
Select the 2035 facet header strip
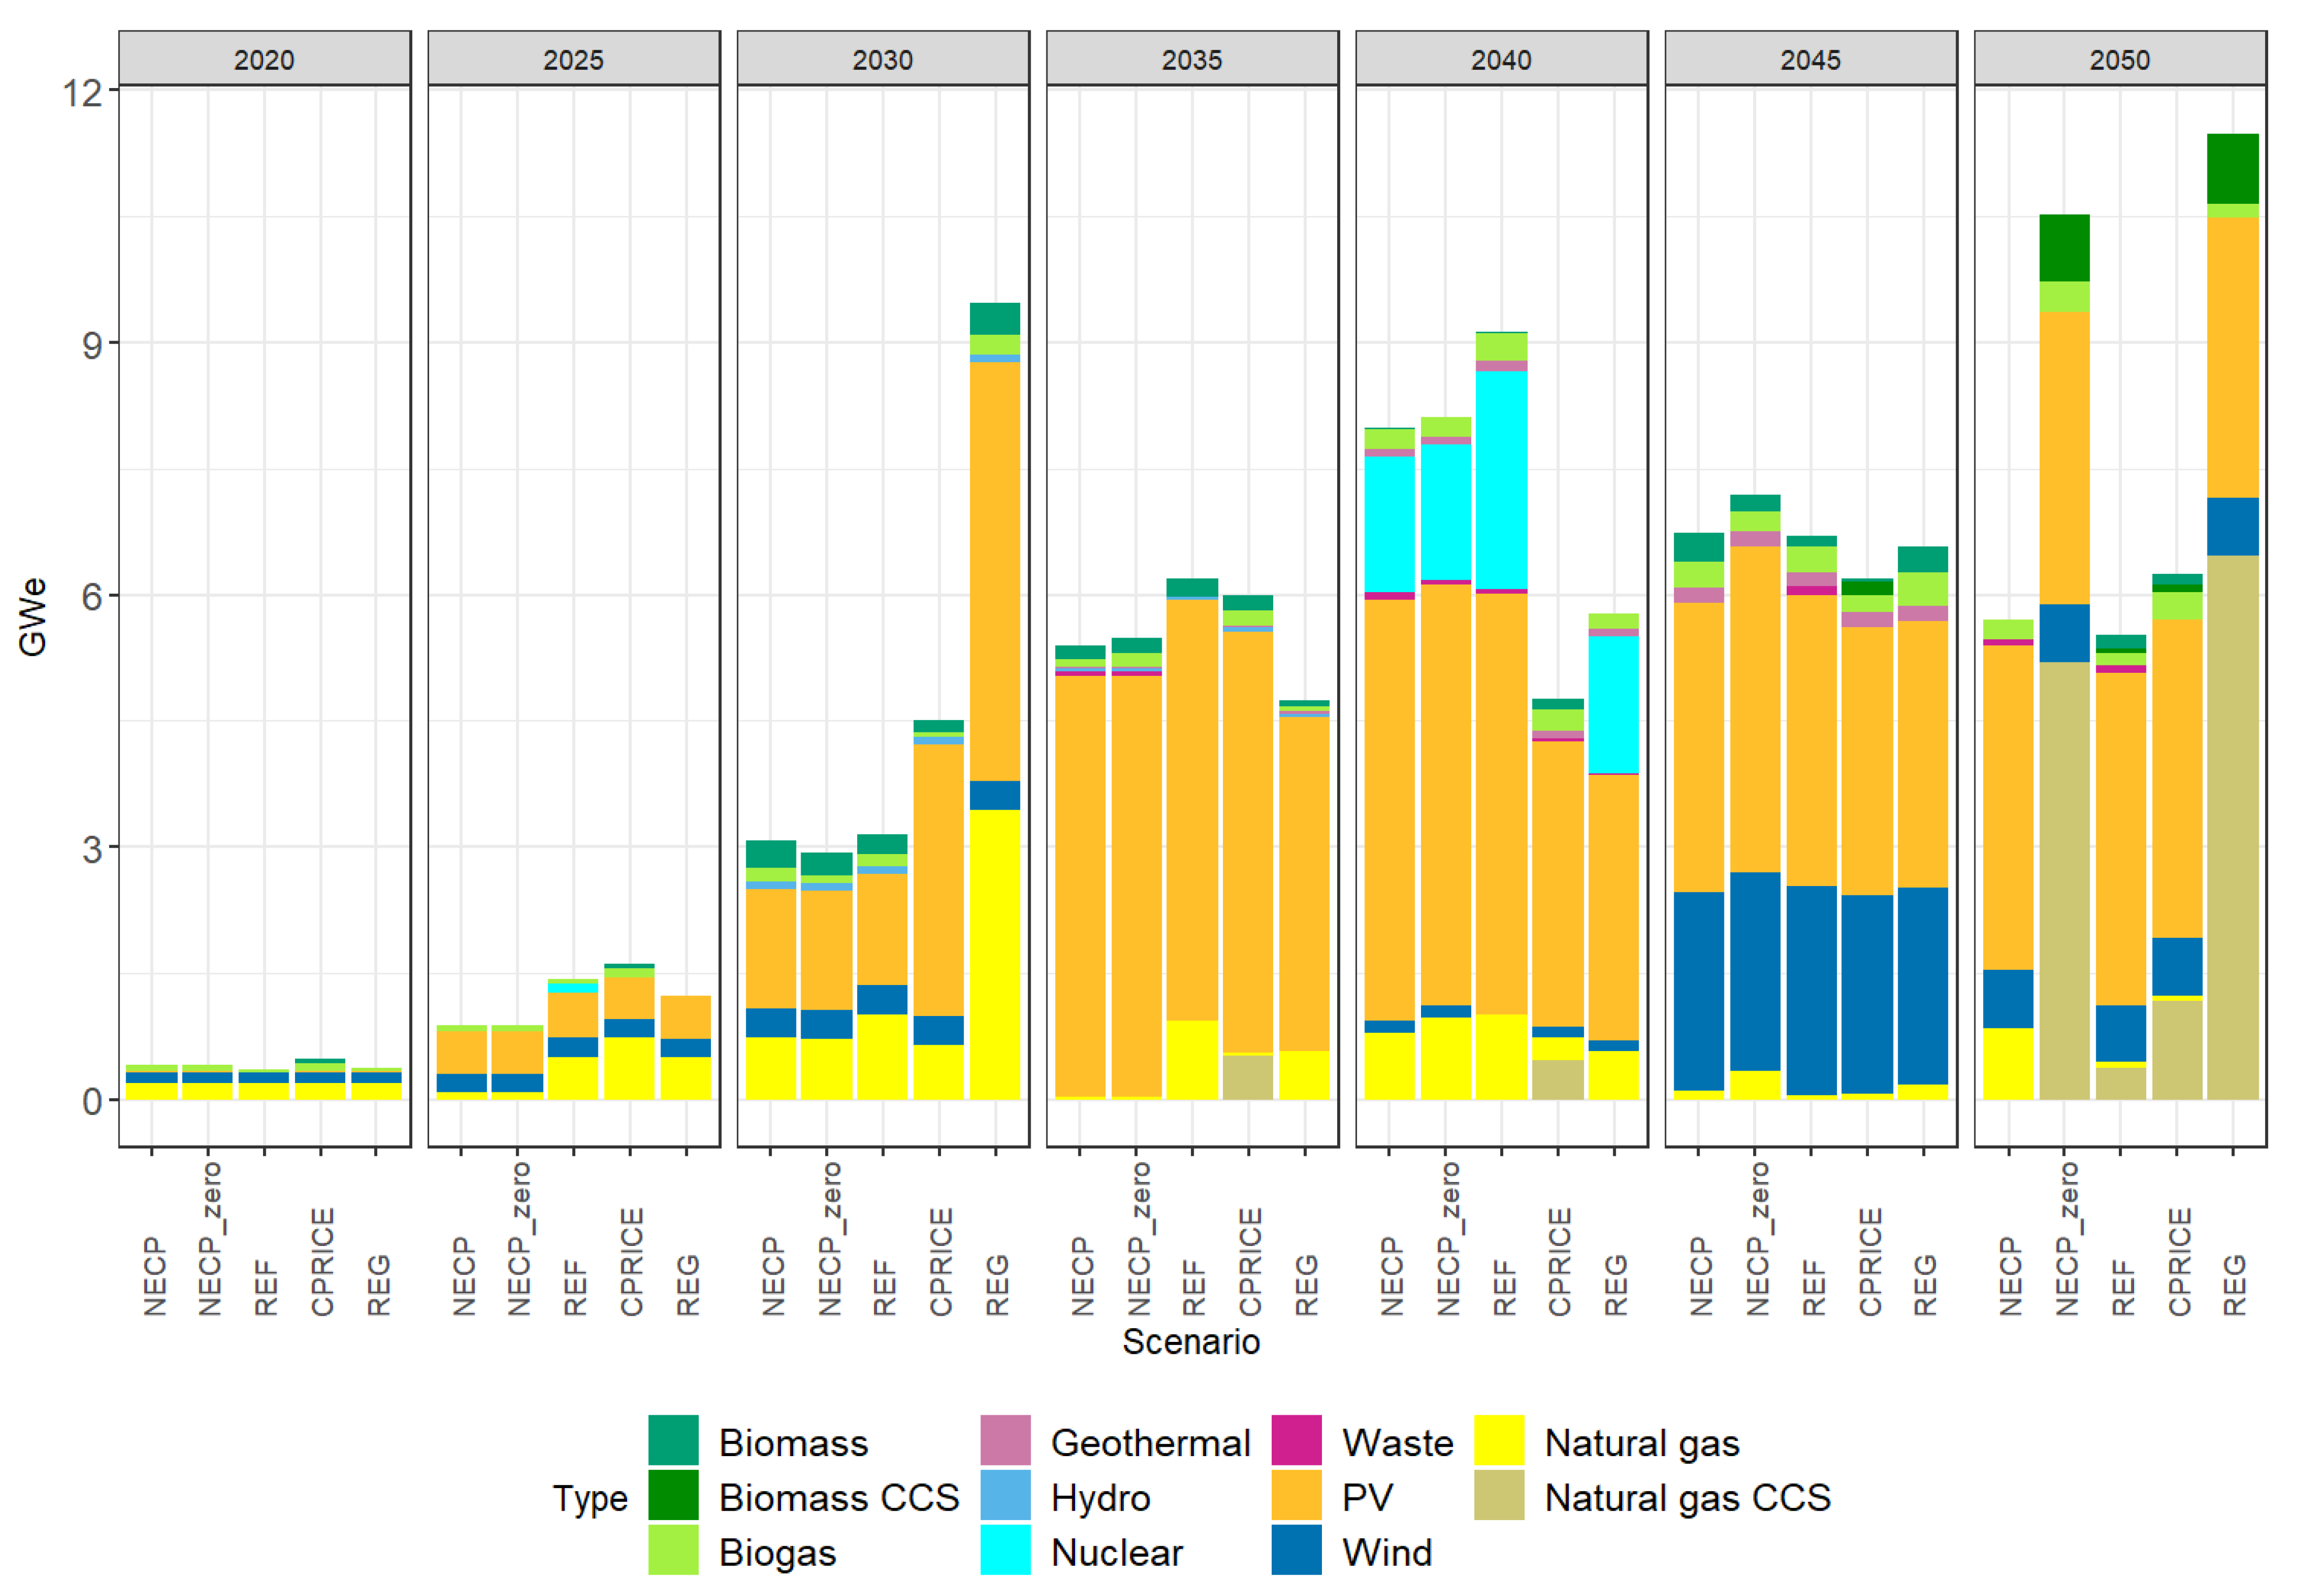(x=1191, y=59)
